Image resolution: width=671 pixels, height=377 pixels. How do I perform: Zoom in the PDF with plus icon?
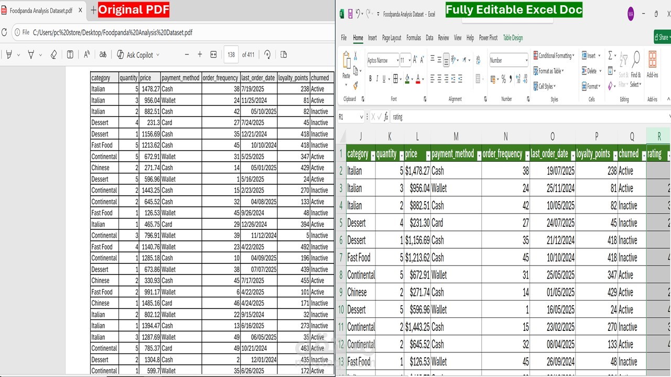coord(200,54)
